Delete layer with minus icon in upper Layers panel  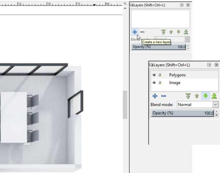pyautogui.click(x=142, y=32)
